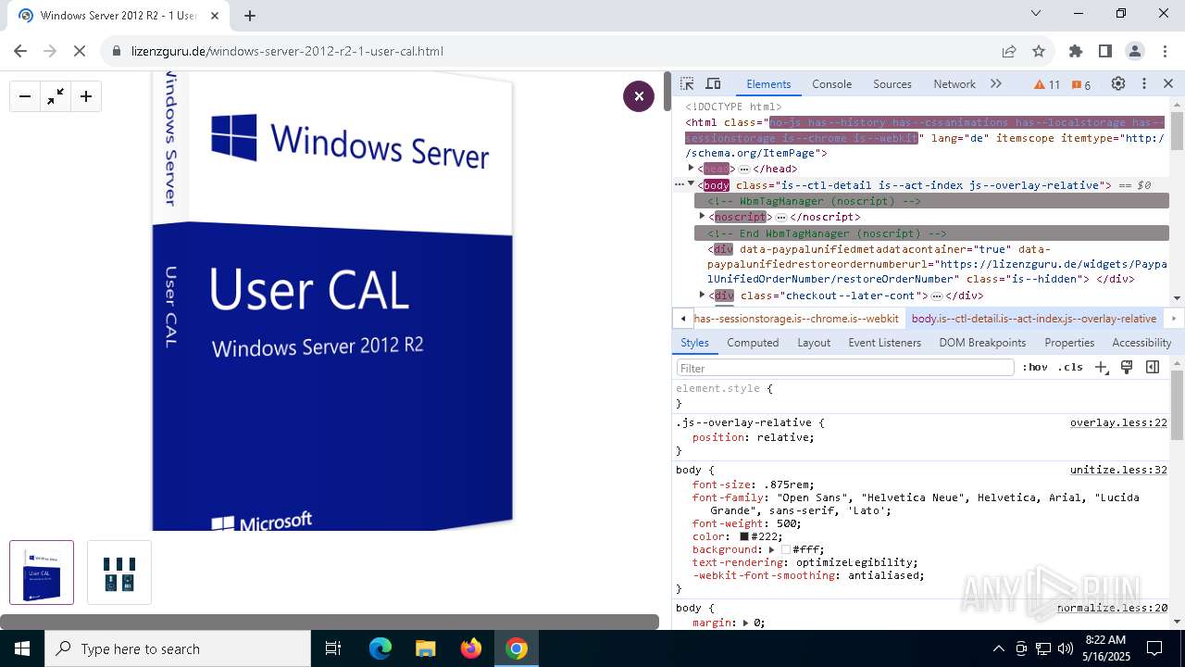Viewport: 1185px width, 667px height.
Task: Zoom in the product image with plus button
Action: coord(86,96)
